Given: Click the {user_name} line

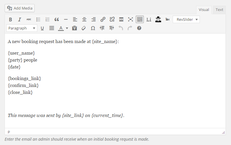Looking at the screenshot, I should click(x=21, y=53).
